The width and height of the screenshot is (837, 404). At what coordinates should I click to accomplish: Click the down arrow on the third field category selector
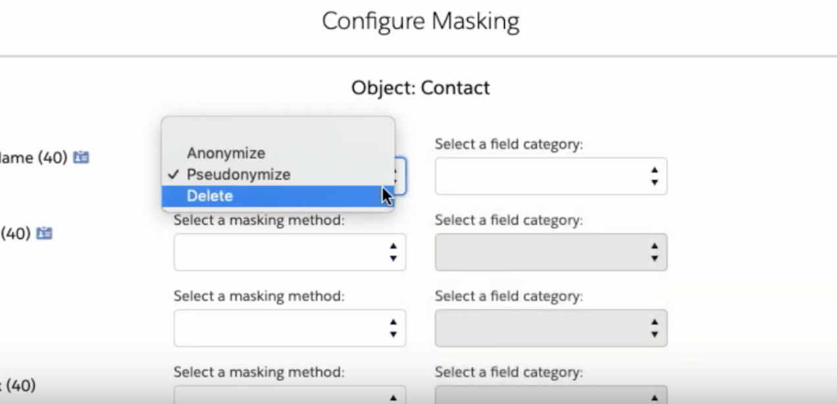coord(654,333)
